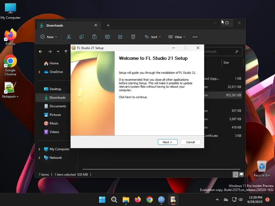Open Documents folder in sidebar
This screenshot has height=206, width=275.
pyautogui.click(x=55, y=106)
